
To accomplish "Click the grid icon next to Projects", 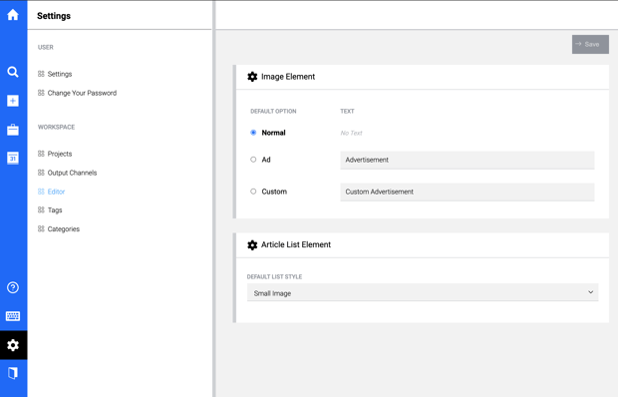I will point(41,154).
